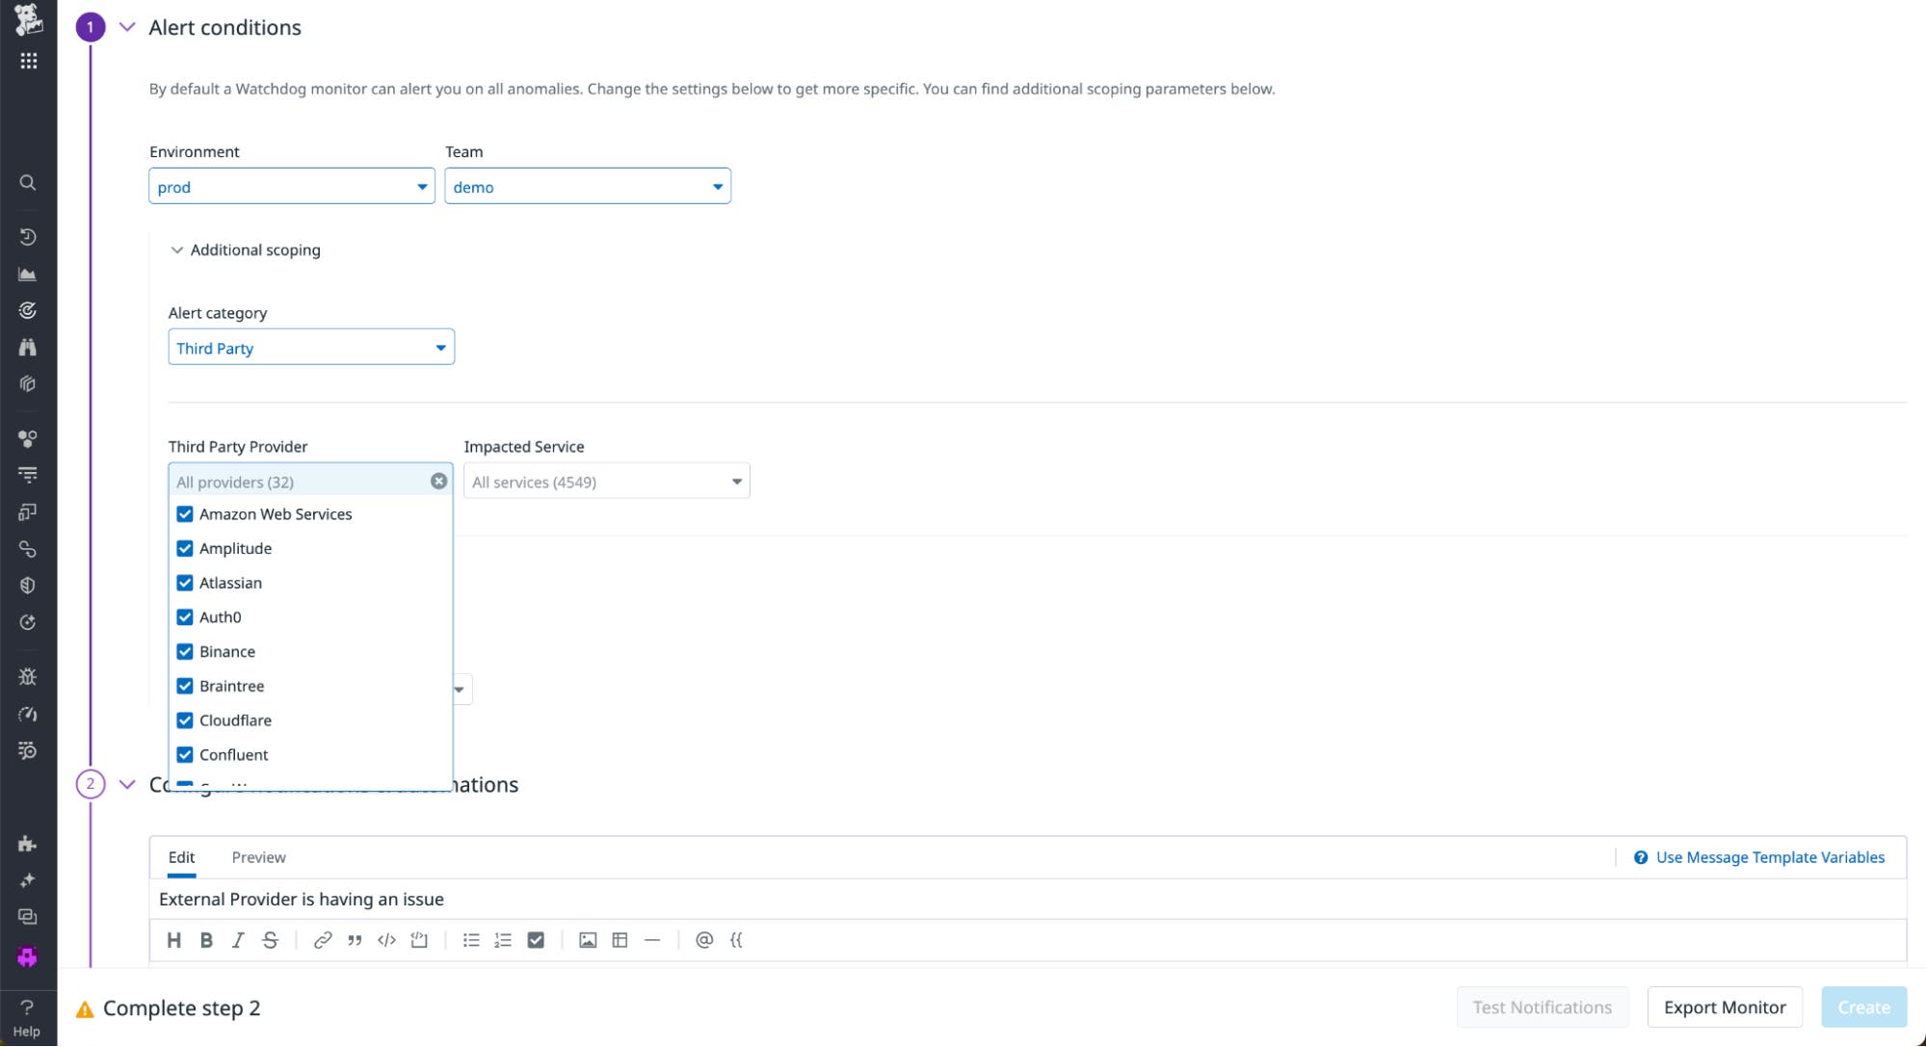Open global search in the sidebar
Viewport: 1926px width, 1047px height.
(28, 182)
